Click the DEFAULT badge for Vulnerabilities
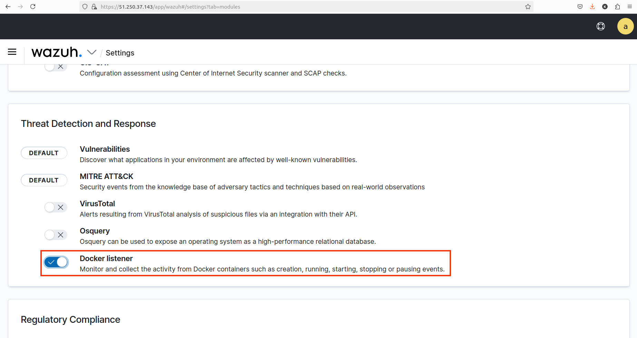Image resolution: width=637 pixels, height=338 pixels. click(44, 153)
